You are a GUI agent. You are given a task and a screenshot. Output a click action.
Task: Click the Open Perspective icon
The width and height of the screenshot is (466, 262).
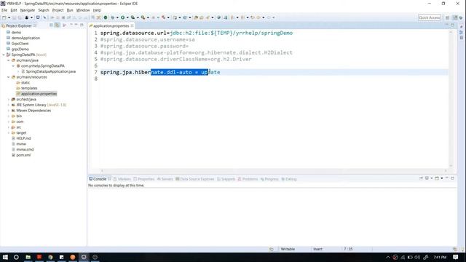coord(447,17)
